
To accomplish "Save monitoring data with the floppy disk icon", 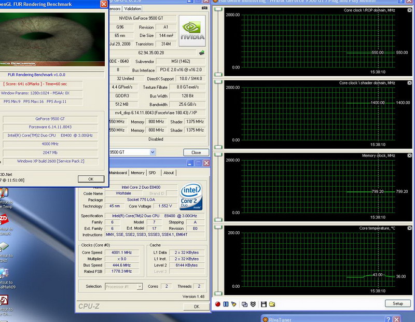I will 264,304.
